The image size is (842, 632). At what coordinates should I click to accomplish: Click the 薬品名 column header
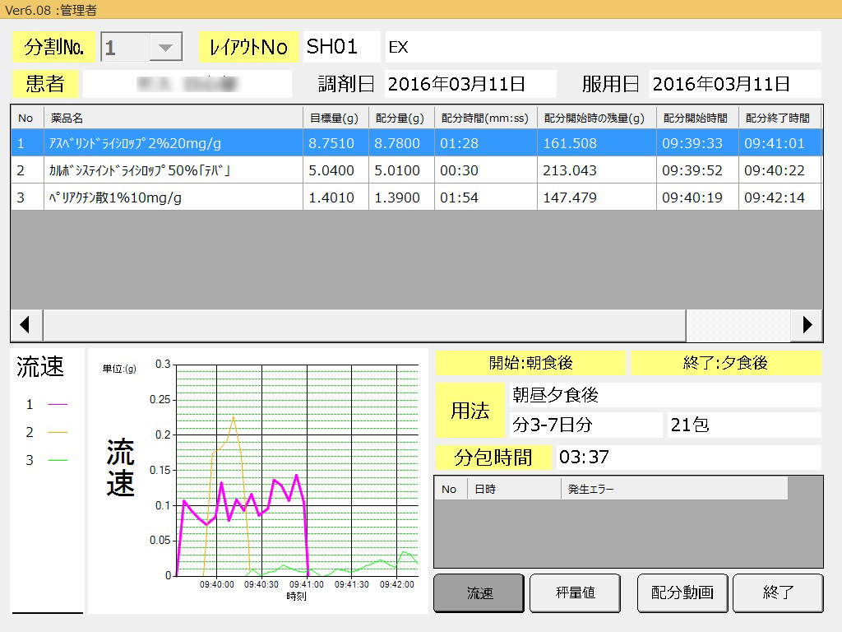(173, 118)
